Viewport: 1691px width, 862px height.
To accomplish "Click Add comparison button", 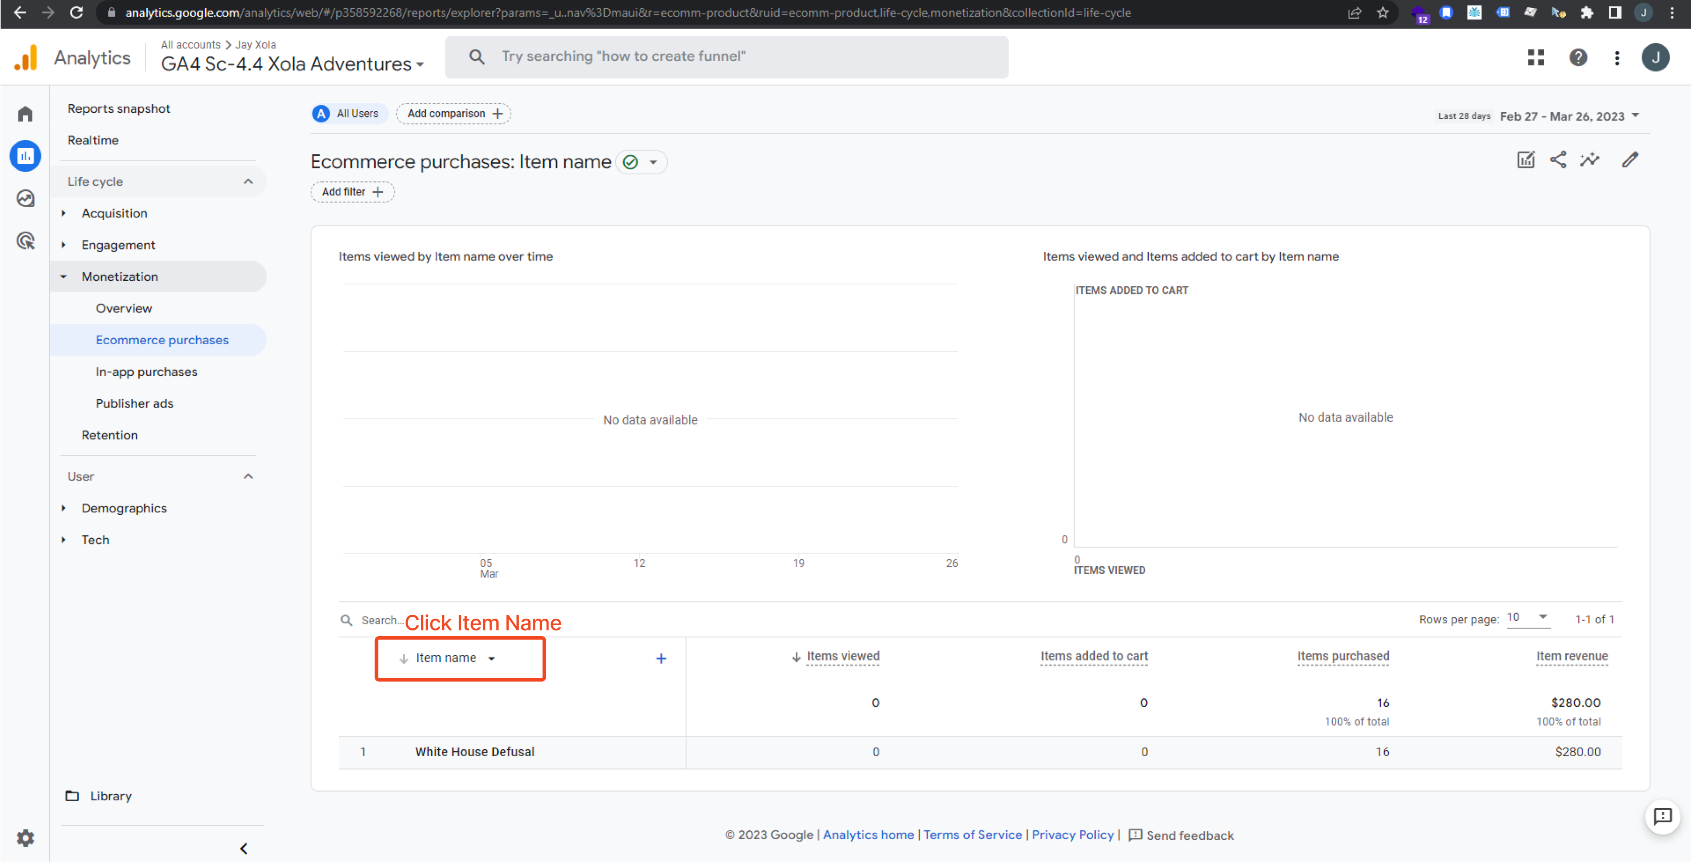I will click(x=454, y=114).
